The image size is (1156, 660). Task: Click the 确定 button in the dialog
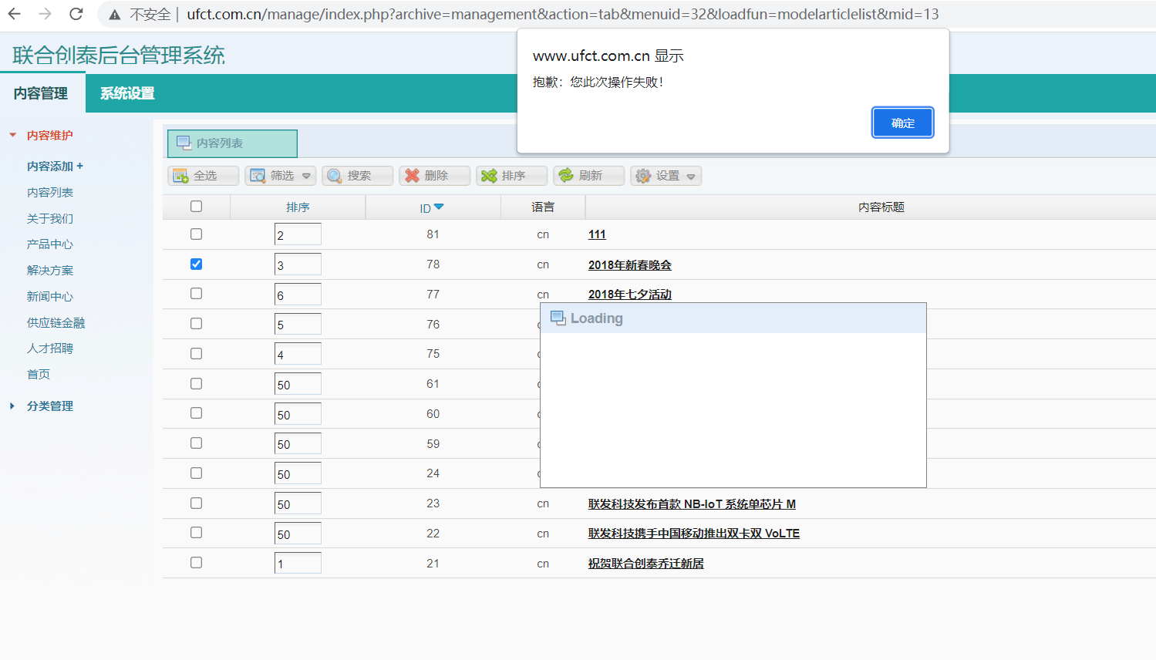tap(902, 122)
